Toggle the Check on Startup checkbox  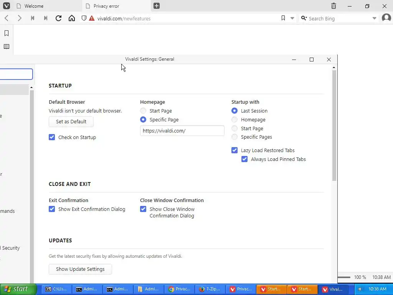click(x=52, y=137)
